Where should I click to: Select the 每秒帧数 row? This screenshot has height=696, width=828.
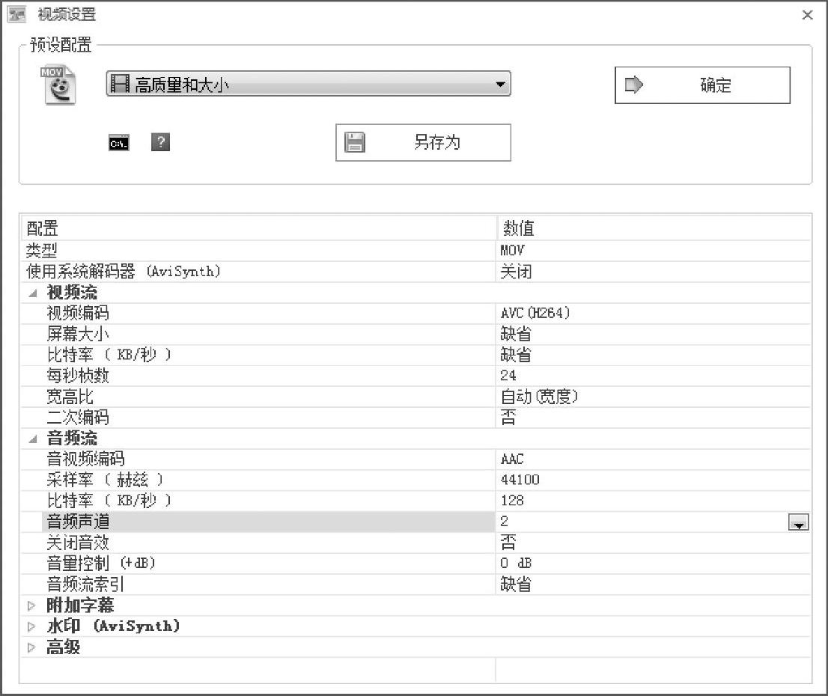pos(415,376)
